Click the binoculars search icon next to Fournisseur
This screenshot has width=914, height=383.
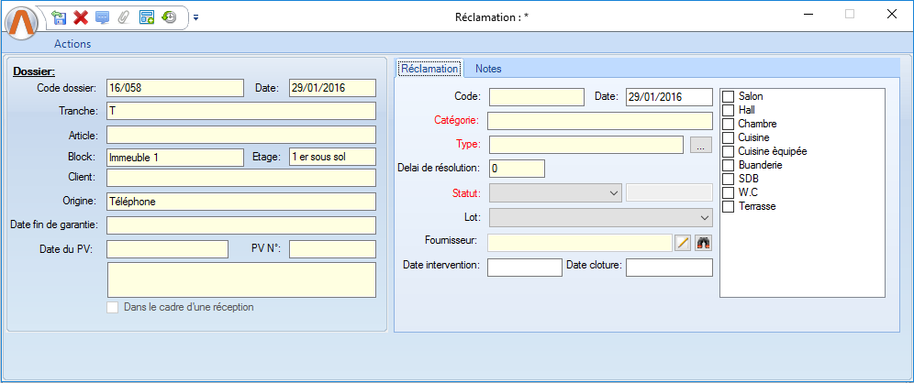click(x=704, y=243)
